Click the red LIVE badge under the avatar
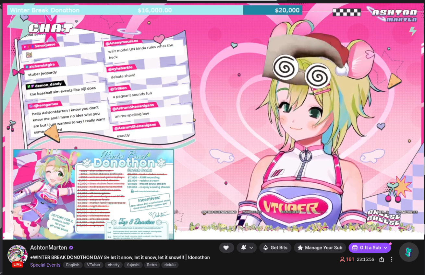 (18, 264)
